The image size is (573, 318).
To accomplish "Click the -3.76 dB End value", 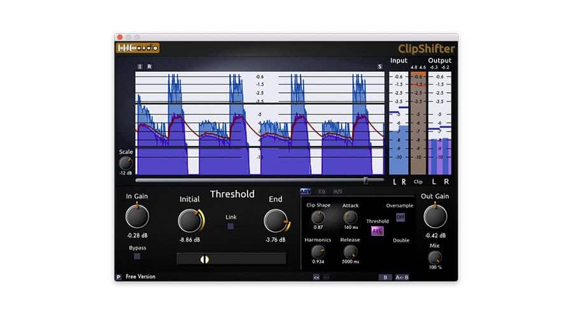I will pyautogui.click(x=276, y=240).
